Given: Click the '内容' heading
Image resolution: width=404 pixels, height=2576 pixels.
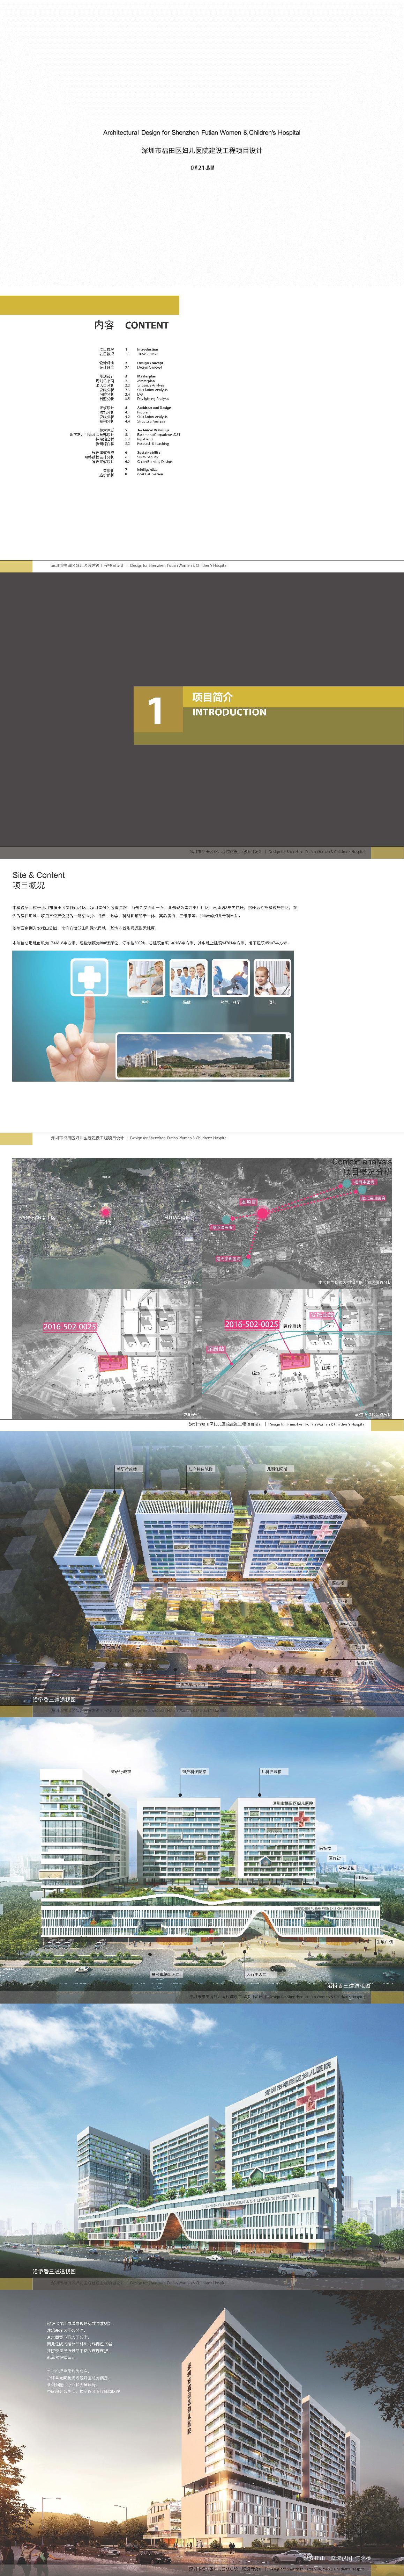Looking at the screenshot, I should click(104, 325).
